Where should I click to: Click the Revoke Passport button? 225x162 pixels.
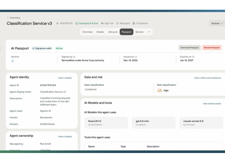coord(212,48)
